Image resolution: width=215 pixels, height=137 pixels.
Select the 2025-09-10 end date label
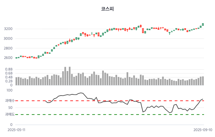[203, 129]
